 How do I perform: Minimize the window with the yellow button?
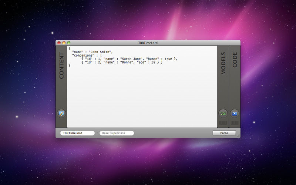pyautogui.click(x=64, y=43)
